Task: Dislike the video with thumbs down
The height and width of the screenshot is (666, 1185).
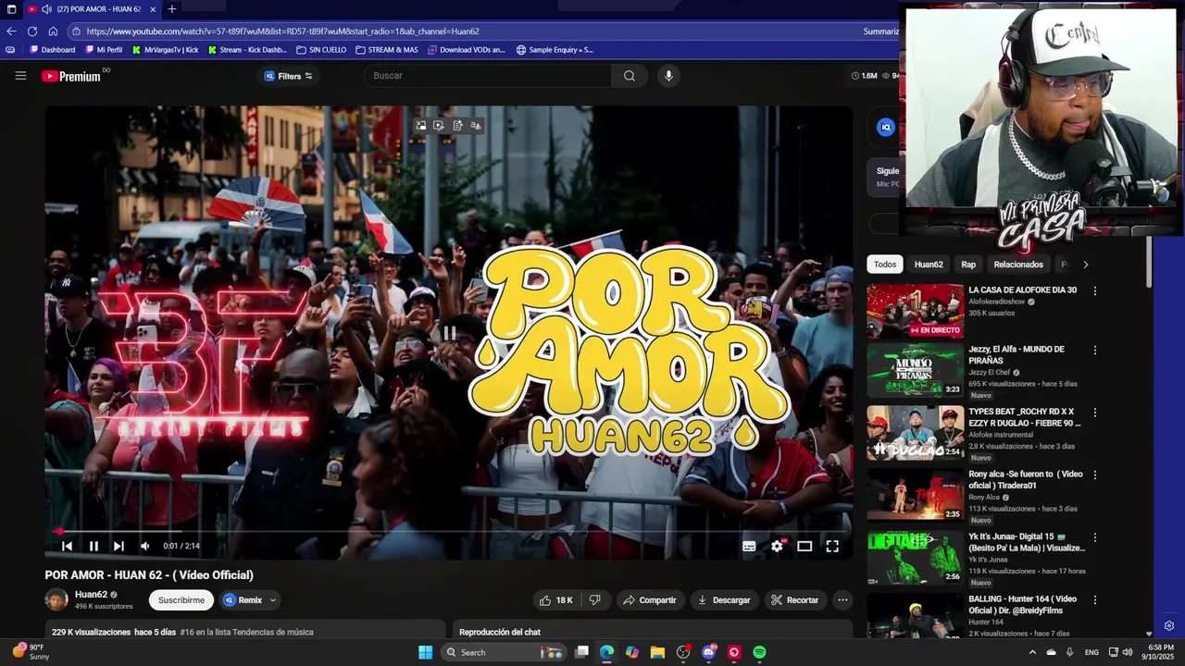Action: 595,600
